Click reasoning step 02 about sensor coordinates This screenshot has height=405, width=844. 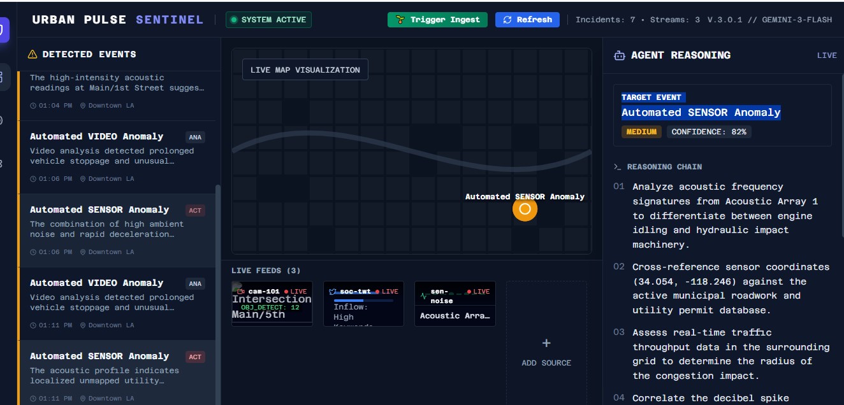722,288
